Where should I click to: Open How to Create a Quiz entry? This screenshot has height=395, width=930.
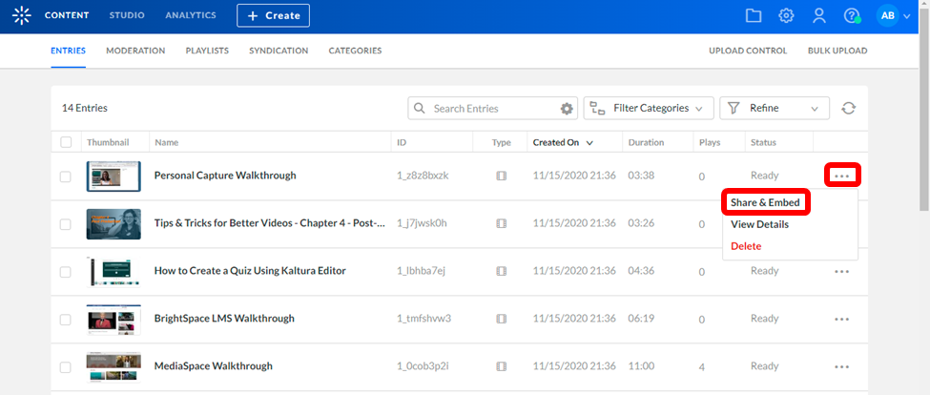(x=250, y=271)
